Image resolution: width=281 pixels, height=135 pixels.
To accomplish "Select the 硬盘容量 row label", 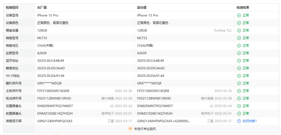I will click(12, 31).
